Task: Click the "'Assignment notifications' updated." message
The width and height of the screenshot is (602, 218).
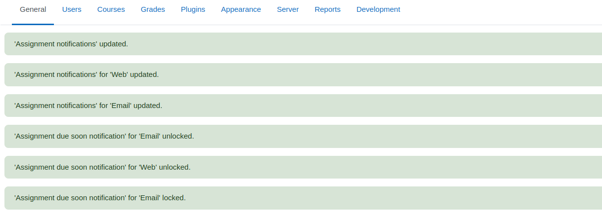Action: [x=303, y=44]
